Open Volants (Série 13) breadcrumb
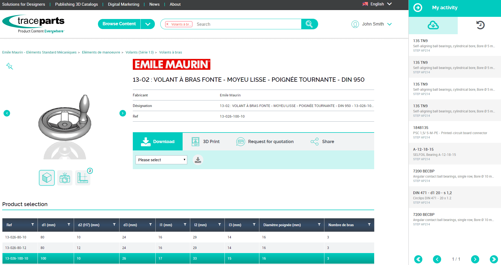 (140, 52)
